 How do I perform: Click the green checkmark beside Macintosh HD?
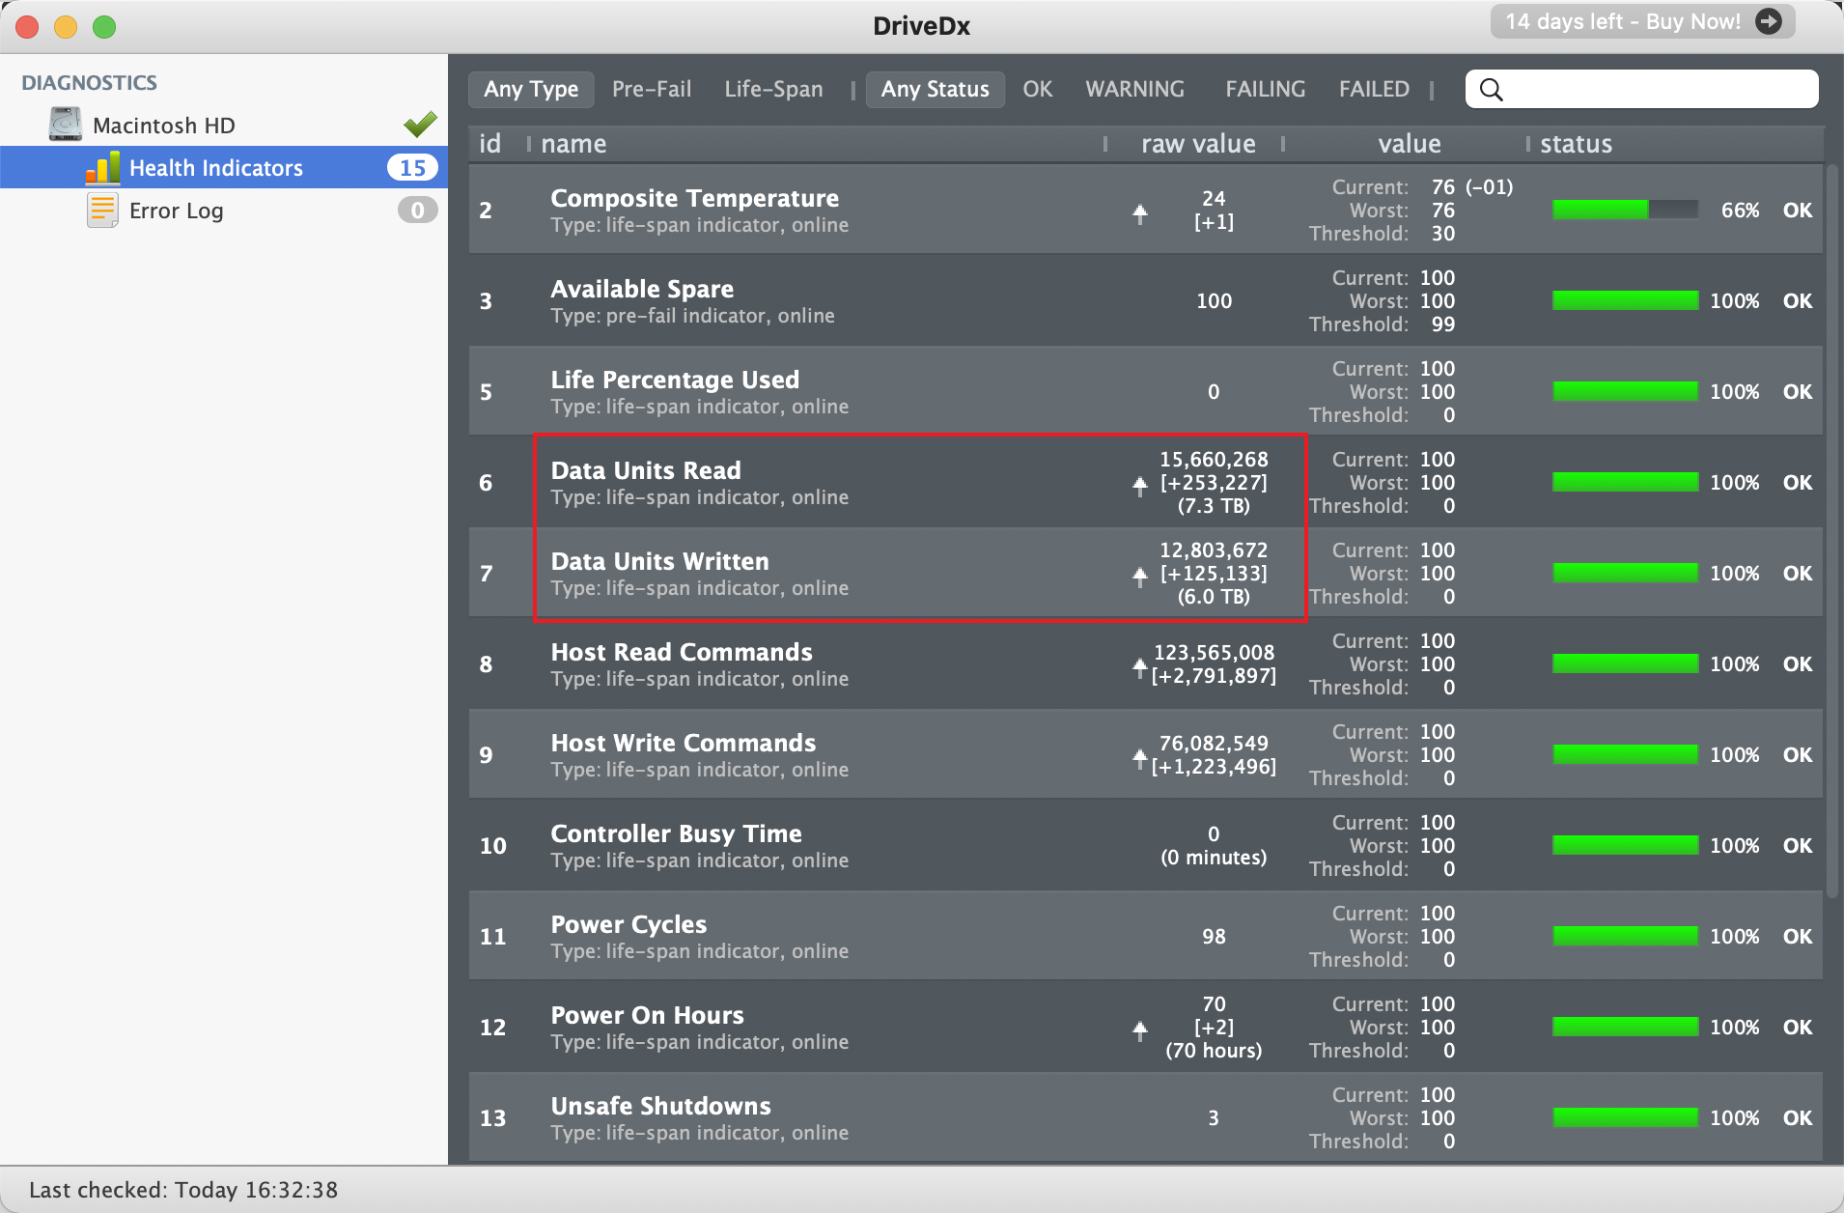point(420,125)
